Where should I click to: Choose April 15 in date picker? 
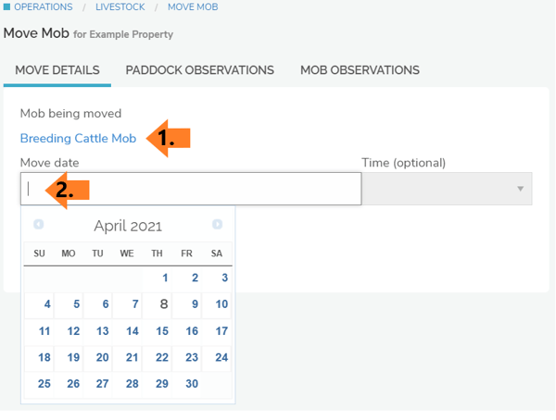pyautogui.click(x=162, y=331)
